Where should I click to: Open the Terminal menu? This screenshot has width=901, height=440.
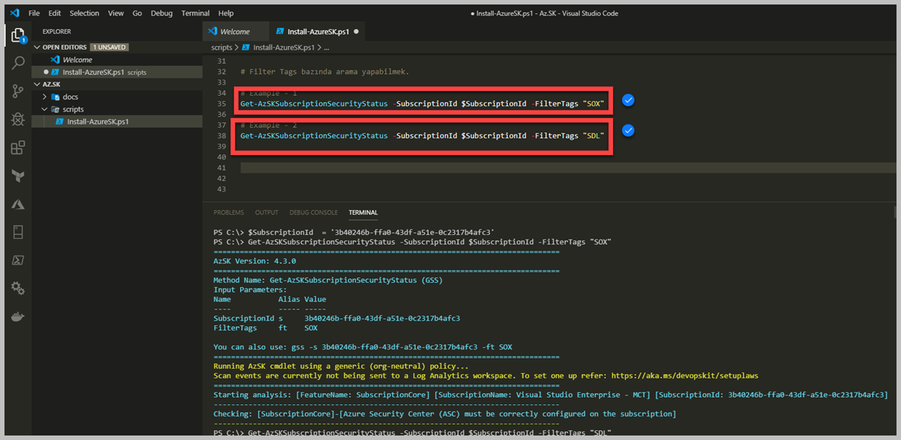pos(195,13)
